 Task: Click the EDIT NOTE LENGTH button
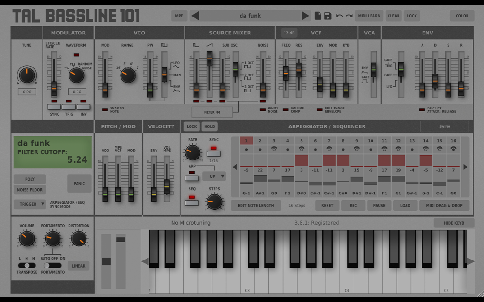[256, 206]
